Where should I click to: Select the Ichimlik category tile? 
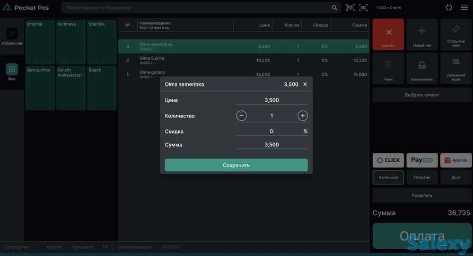pyautogui.click(x=40, y=42)
